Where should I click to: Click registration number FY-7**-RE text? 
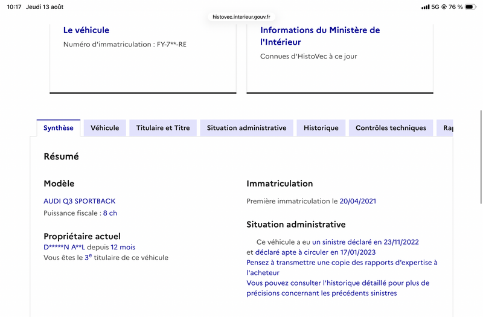(x=171, y=44)
